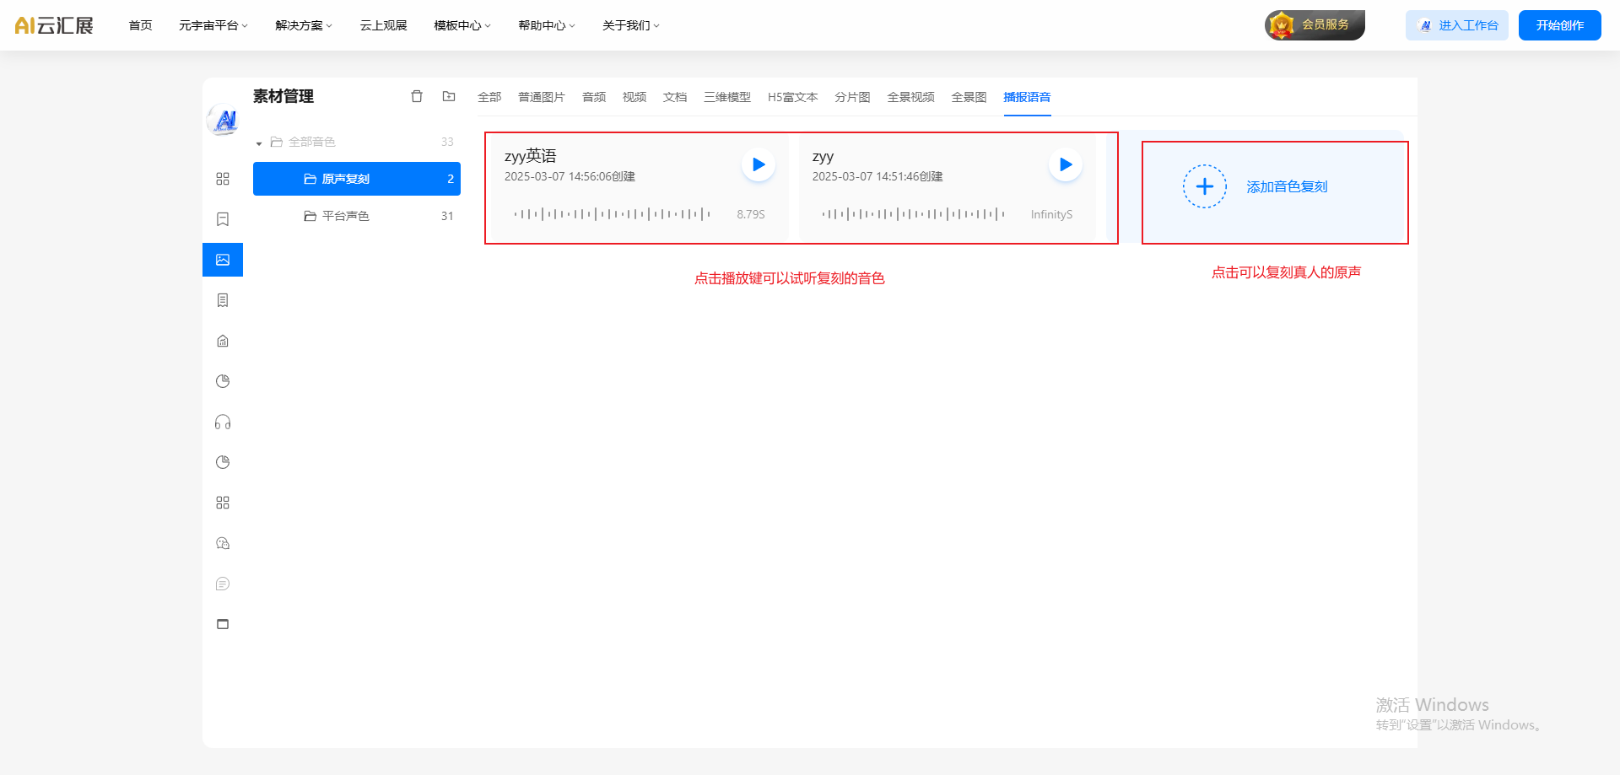This screenshot has height=775, width=1620.
Task: Switch to the 全景视频 tab
Action: click(910, 97)
